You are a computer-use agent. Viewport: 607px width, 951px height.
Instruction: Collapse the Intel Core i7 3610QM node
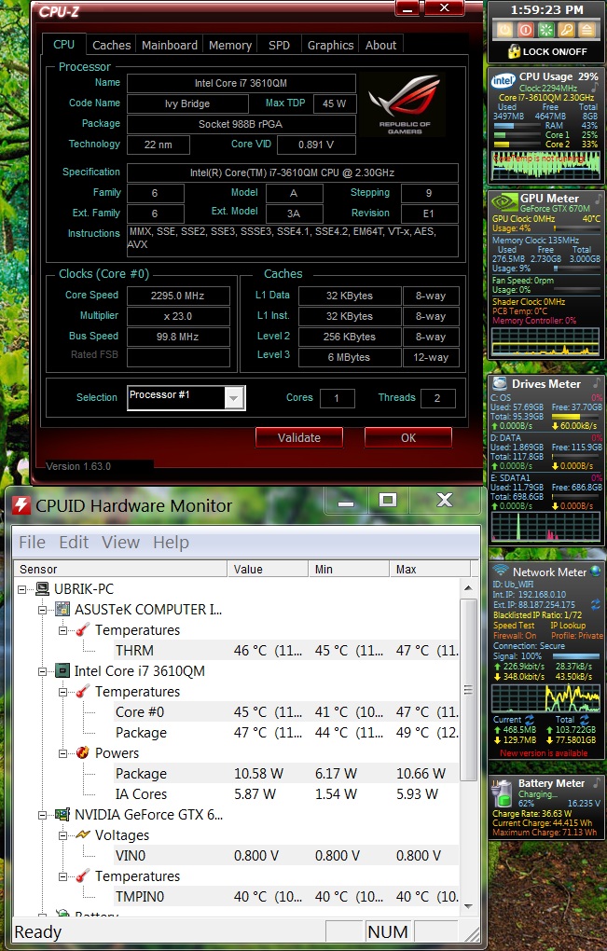click(43, 671)
